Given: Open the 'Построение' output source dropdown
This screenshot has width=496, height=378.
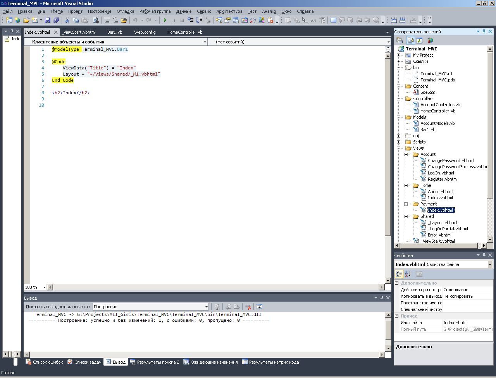Looking at the screenshot, I should 206,307.
